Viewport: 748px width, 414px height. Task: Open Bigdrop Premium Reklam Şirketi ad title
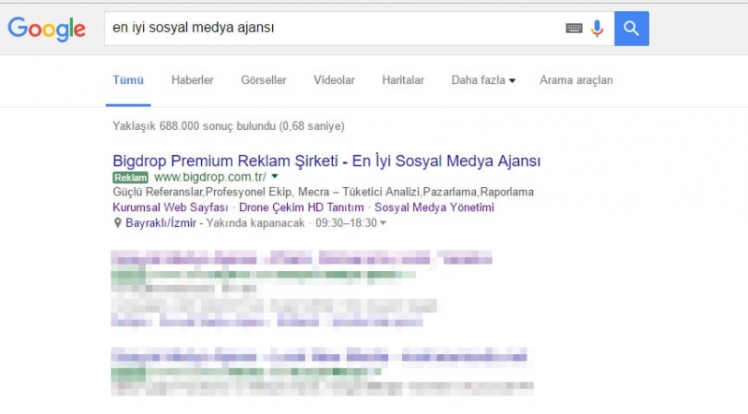pos(326,161)
